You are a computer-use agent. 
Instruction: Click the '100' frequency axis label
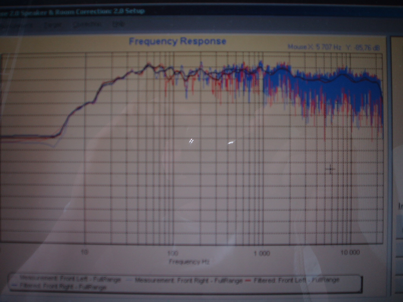173,254
